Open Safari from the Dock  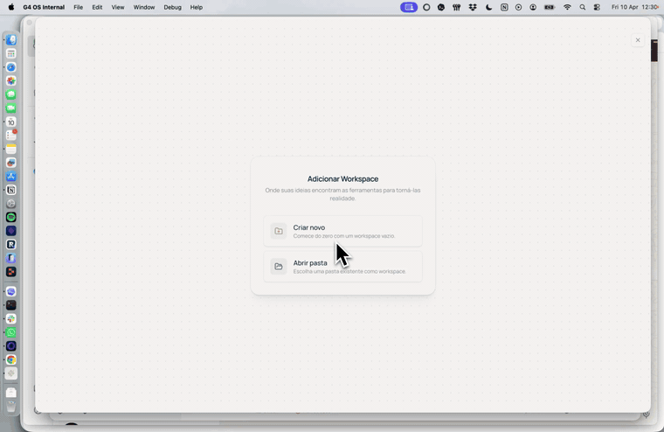click(11, 67)
